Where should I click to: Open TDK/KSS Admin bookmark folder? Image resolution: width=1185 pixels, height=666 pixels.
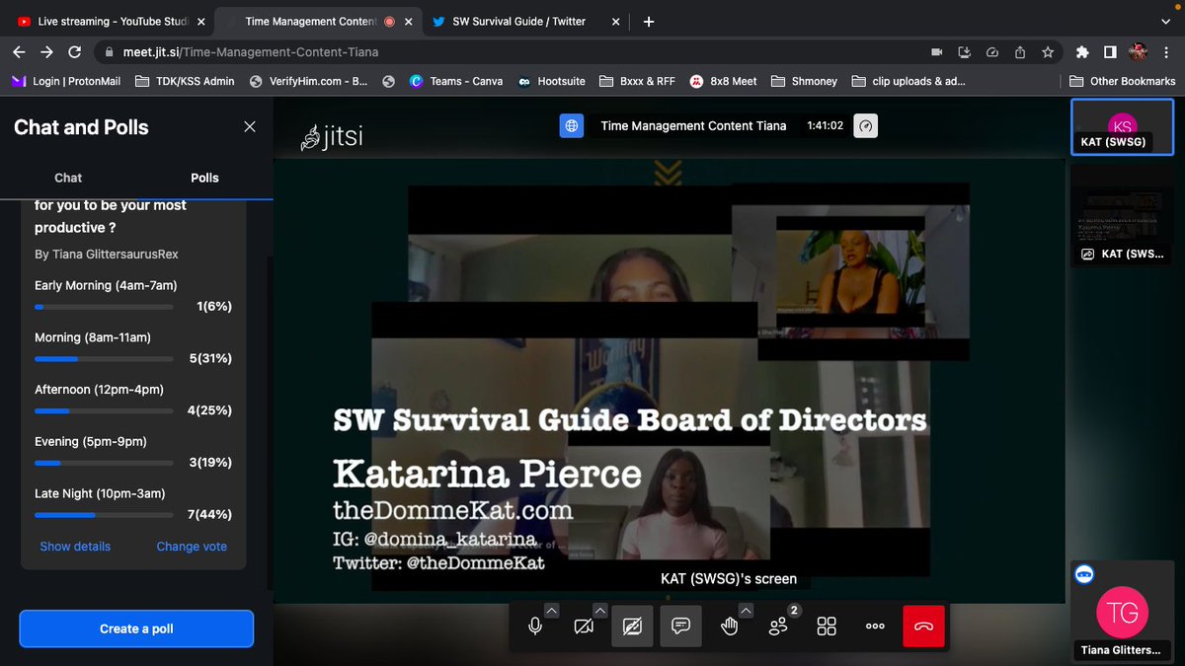click(184, 81)
